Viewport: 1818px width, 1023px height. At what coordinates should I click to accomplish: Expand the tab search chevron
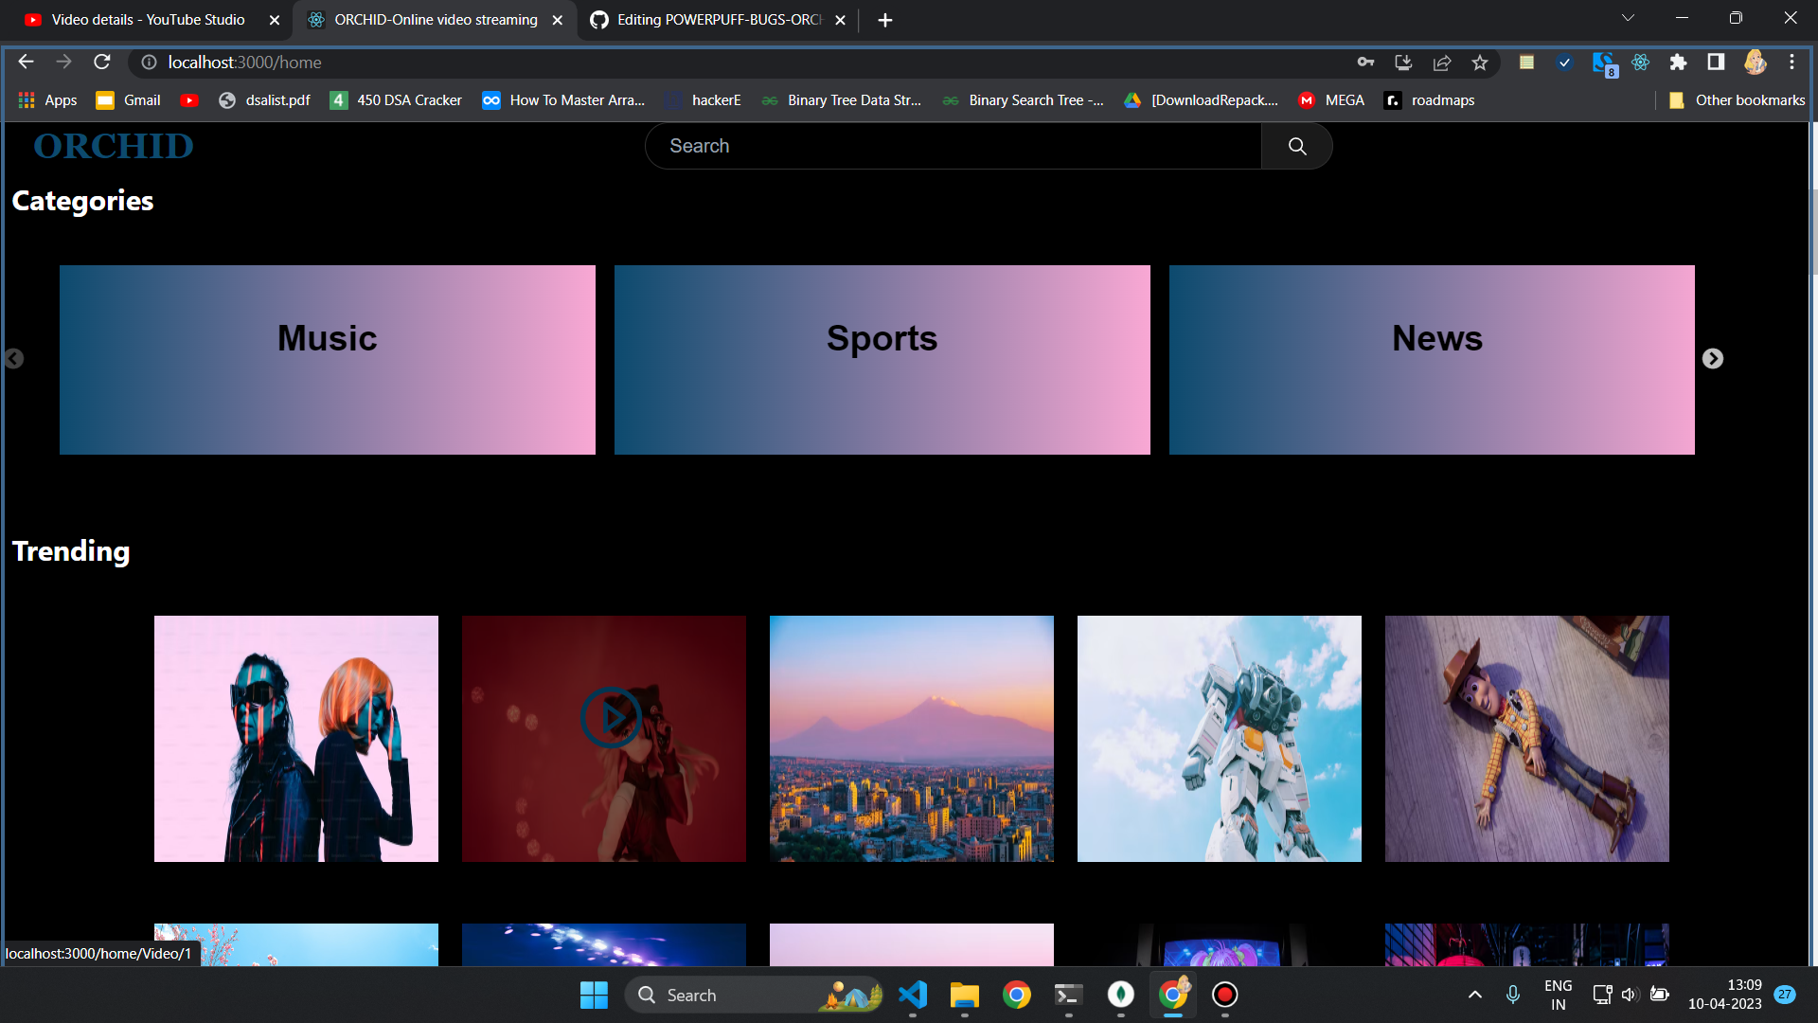click(x=1628, y=18)
